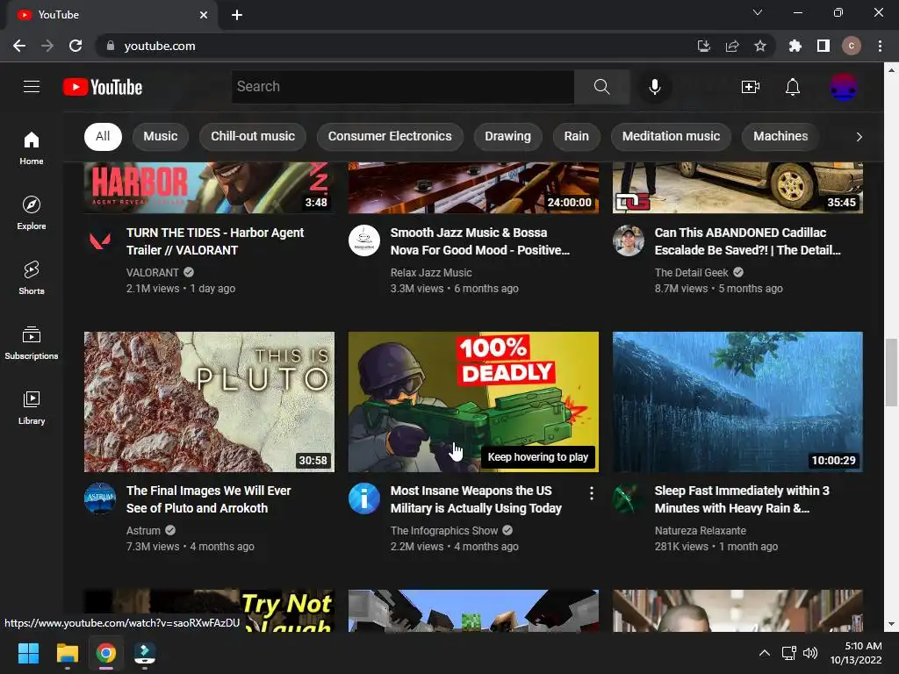Viewport: 899px width, 674px height.
Task: Toggle the Chrome side panel
Action: [x=823, y=46]
